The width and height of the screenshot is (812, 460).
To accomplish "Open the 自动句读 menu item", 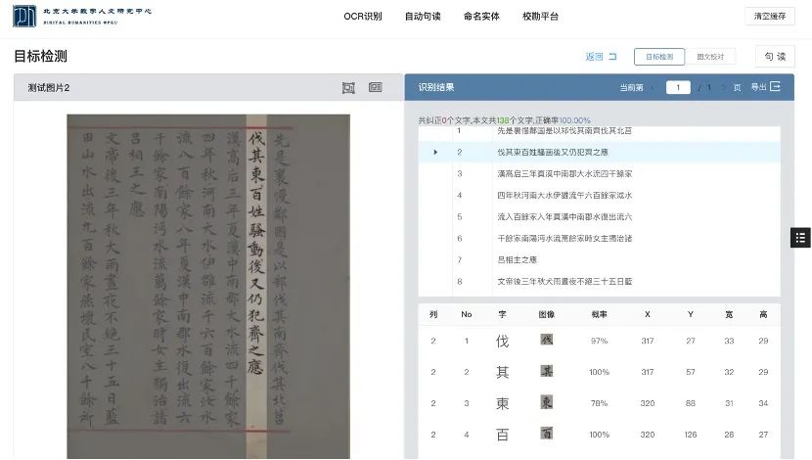I will (423, 17).
